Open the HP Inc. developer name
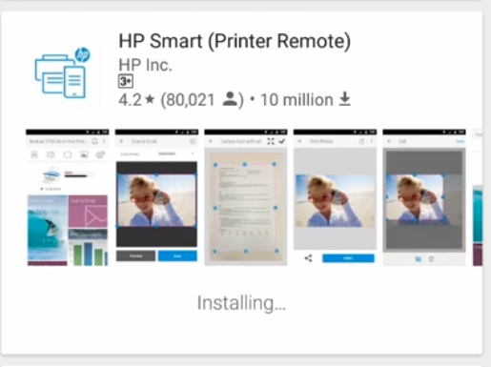 point(145,65)
